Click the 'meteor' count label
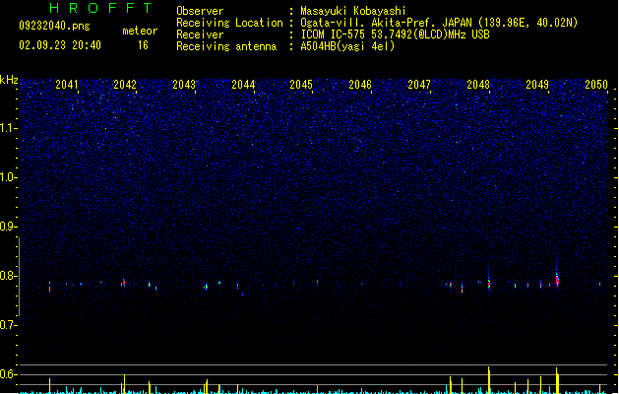Viewport: 619px width, 394px height. click(140, 31)
